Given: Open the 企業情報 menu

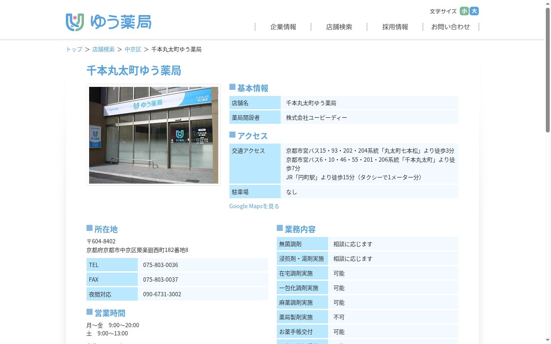Looking at the screenshot, I should click(x=283, y=27).
